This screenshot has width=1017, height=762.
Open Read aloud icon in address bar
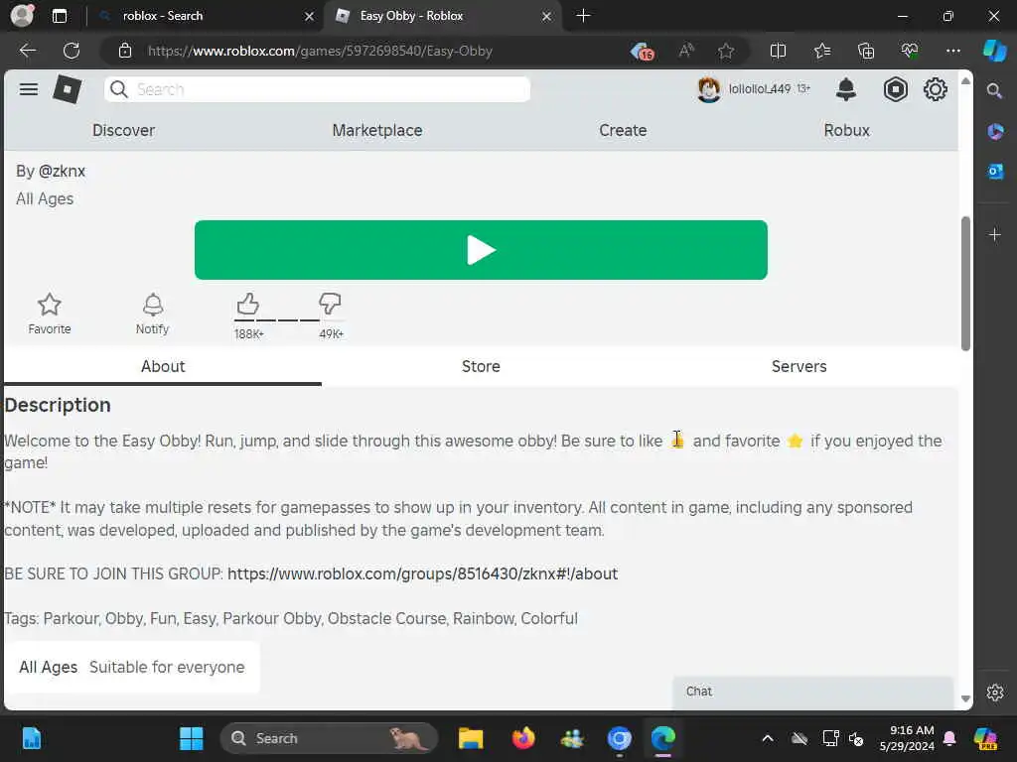tap(686, 51)
